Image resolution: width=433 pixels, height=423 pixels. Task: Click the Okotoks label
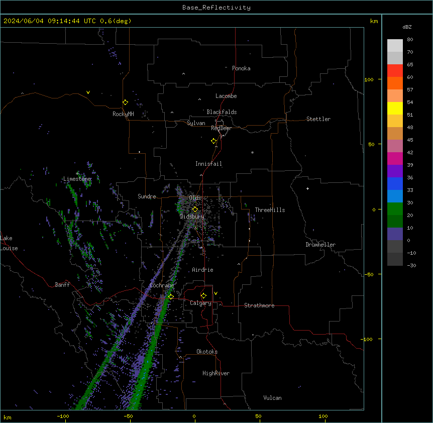(207, 352)
